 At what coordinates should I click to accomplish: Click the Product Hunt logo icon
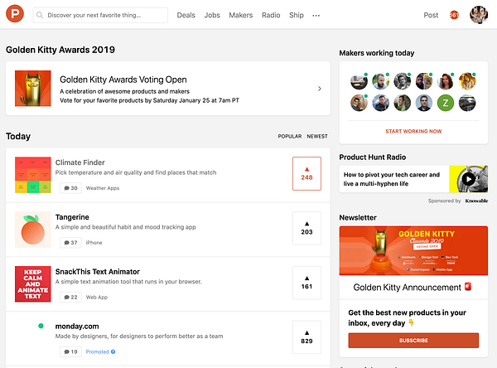click(15, 13)
